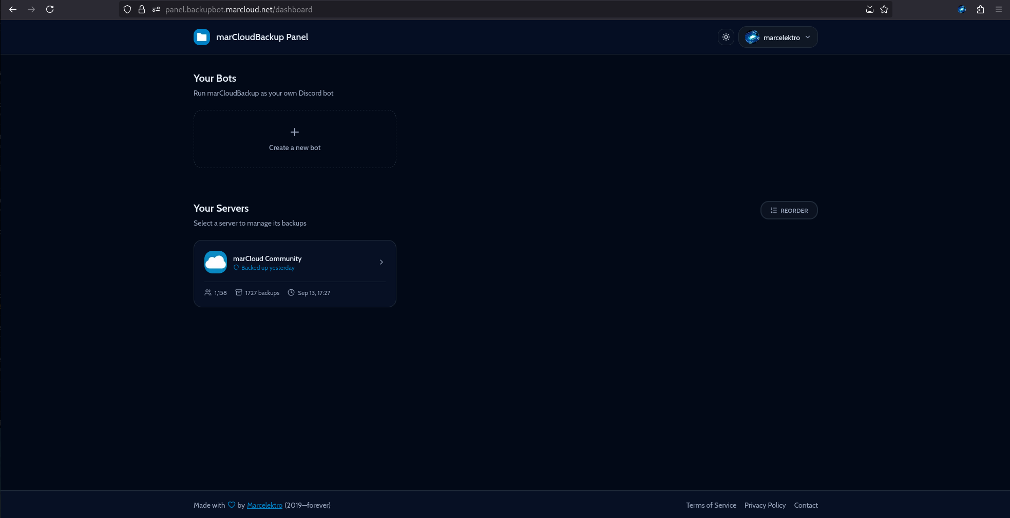Click the marcelektro user avatar
1010x518 pixels.
tap(752, 37)
